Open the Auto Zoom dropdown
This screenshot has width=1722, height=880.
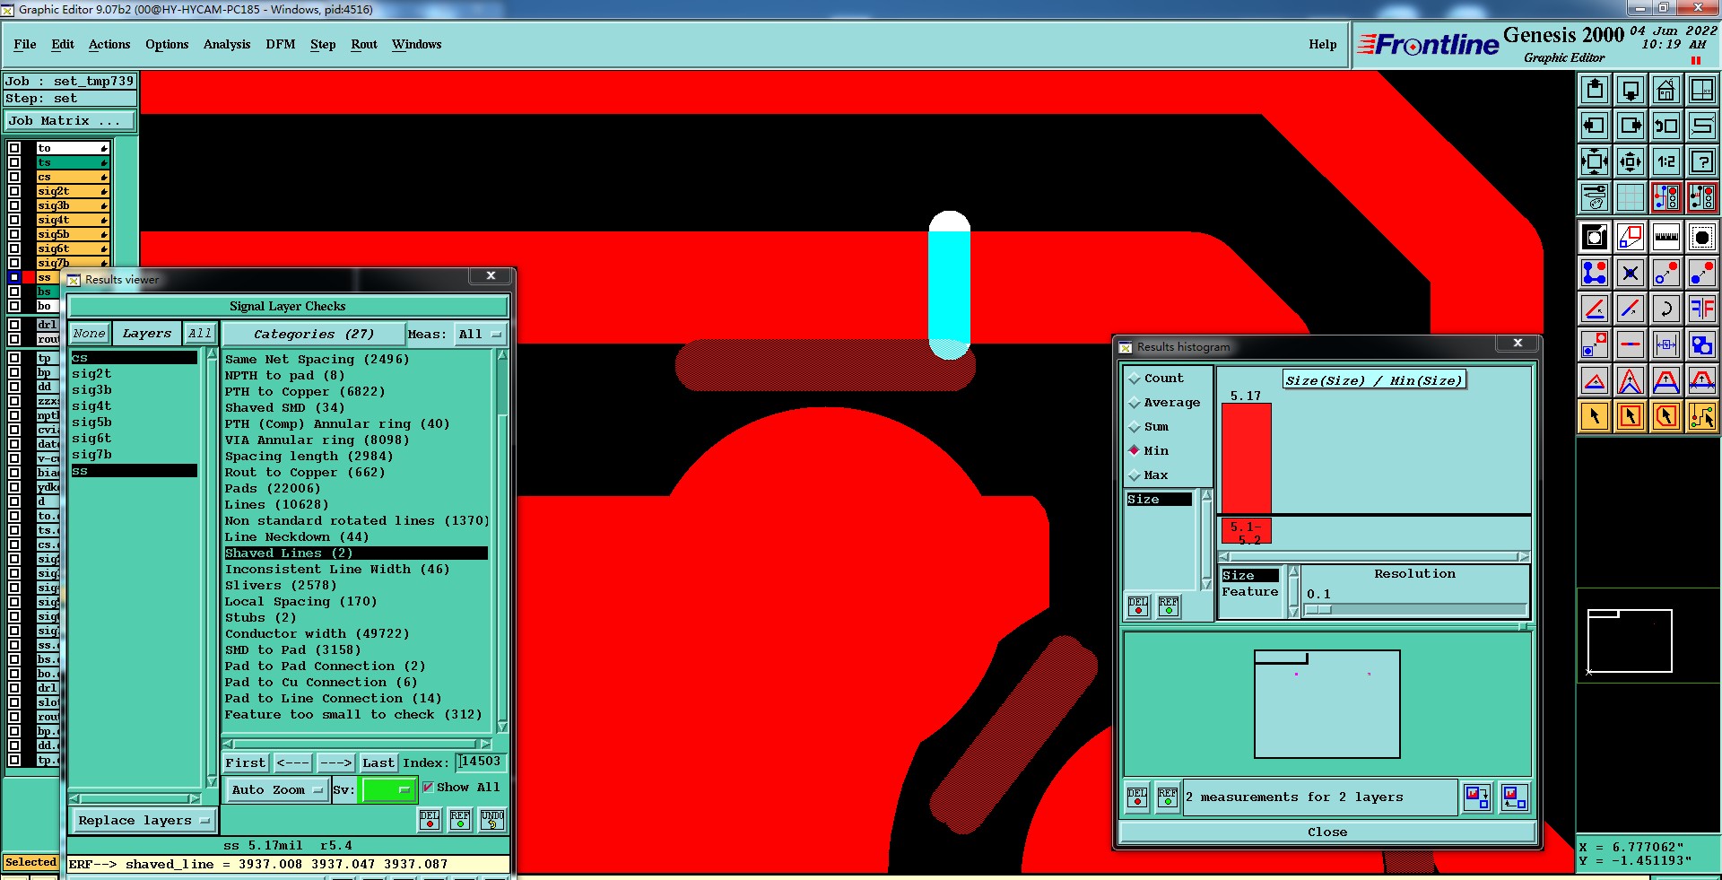pyautogui.click(x=275, y=789)
